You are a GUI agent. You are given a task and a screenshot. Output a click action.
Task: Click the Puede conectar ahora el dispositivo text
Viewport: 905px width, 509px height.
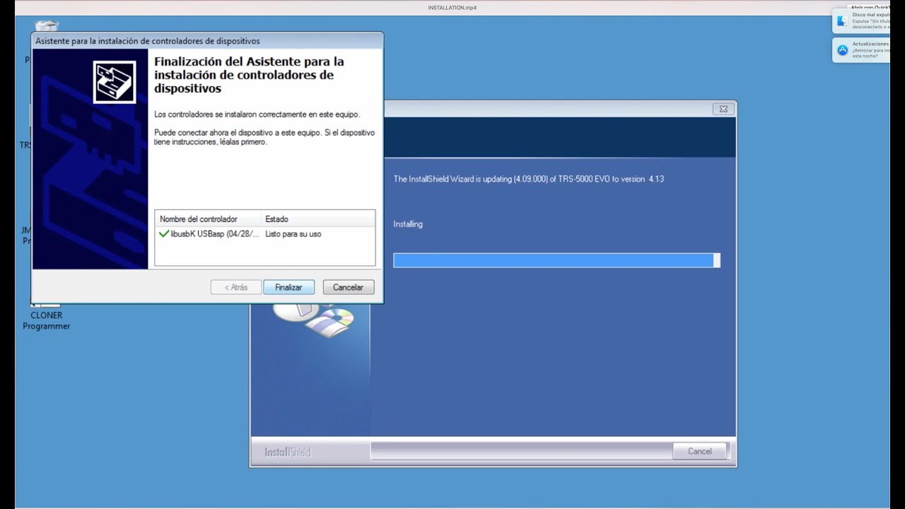[264, 137]
